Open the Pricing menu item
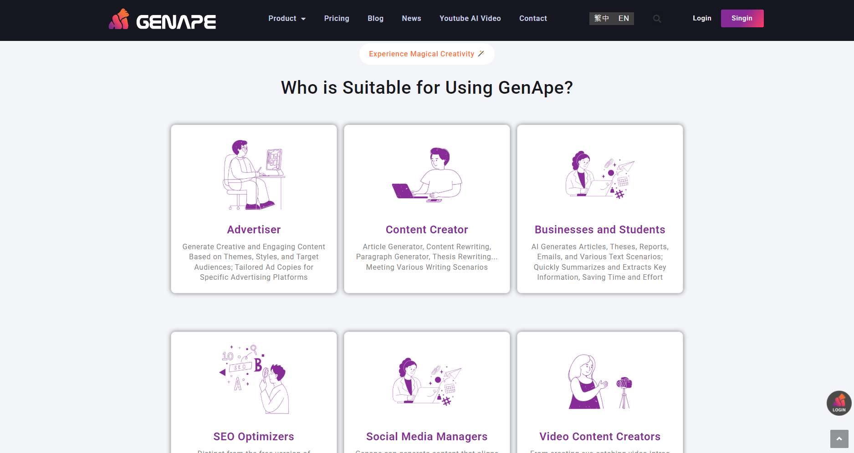The height and width of the screenshot is (453, 854). pos(337,19)
